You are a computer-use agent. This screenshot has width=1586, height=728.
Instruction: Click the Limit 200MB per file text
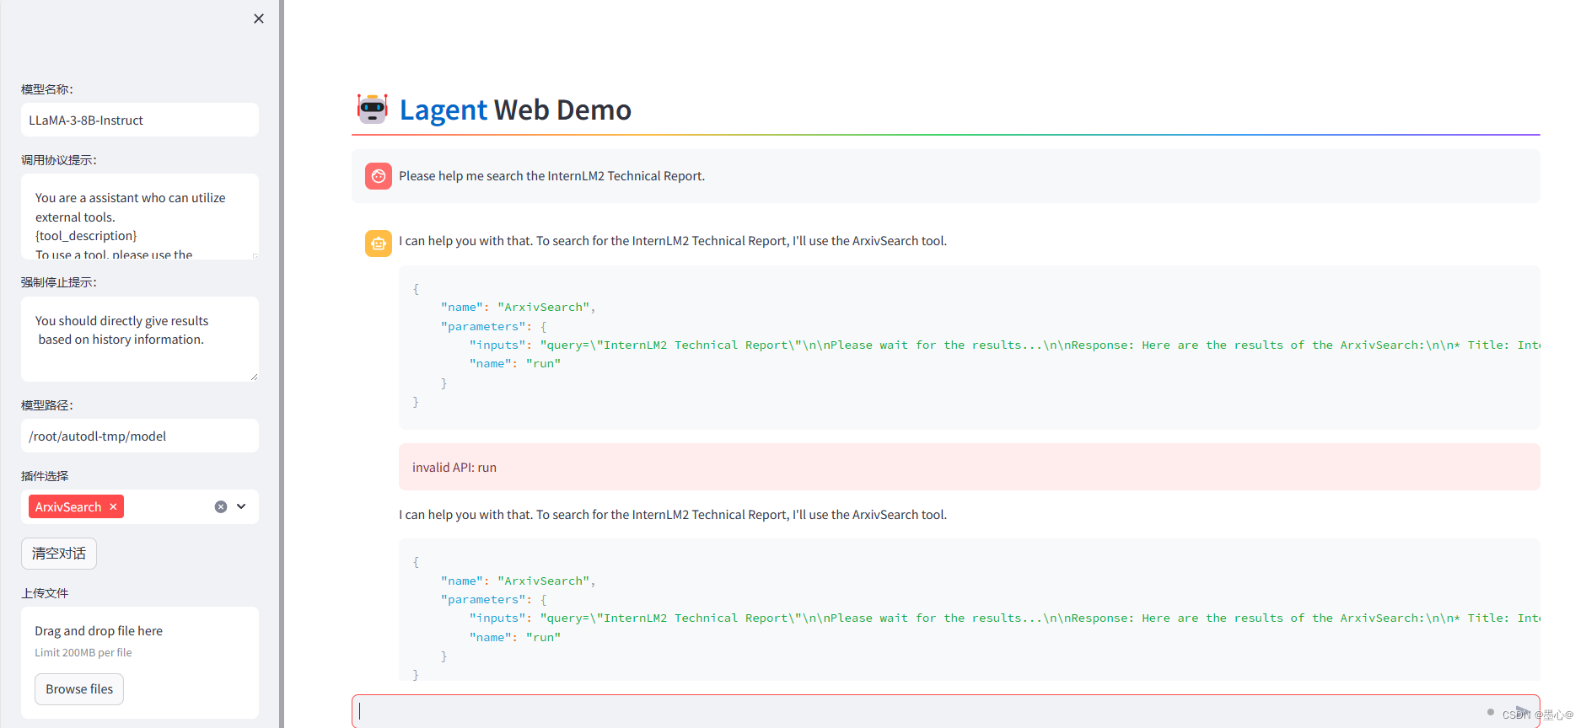click(x=83, y=653)
